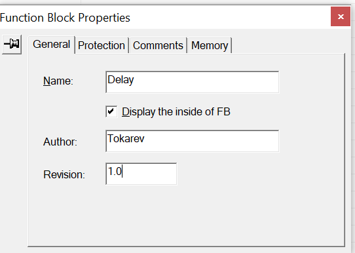Image resolution: width=355 pixels, height=253 pixels.
Task: Close the Function Block Properties dialog
Action: point(341,16)
